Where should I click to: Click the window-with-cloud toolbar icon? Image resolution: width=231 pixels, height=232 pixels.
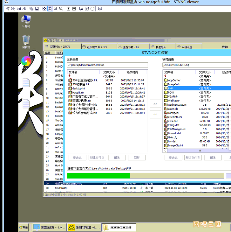87,9
